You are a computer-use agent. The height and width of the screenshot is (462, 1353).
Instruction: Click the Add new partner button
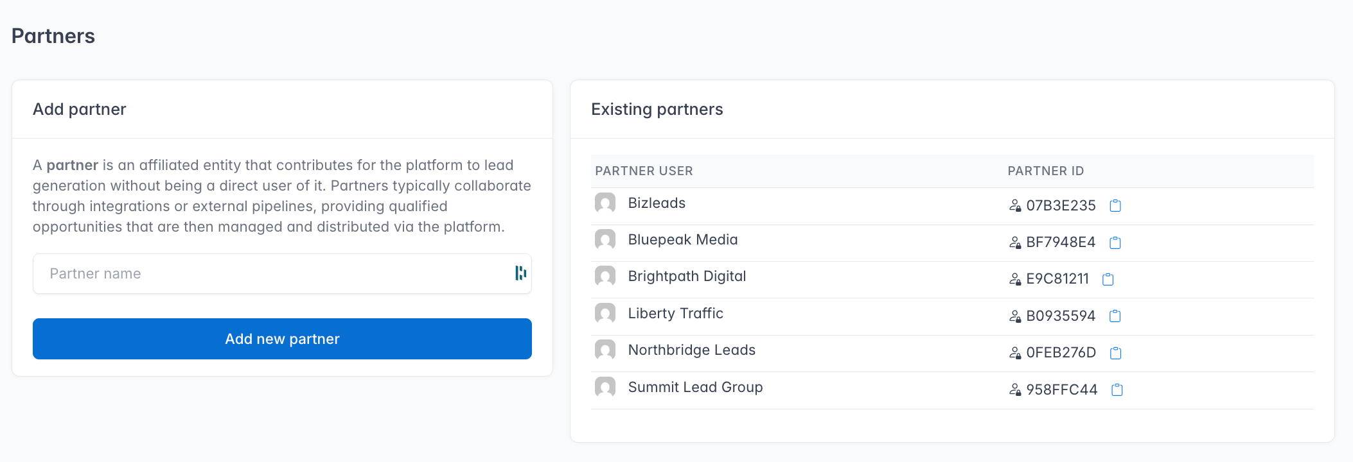pyautogui.click(x=282, y=339)
